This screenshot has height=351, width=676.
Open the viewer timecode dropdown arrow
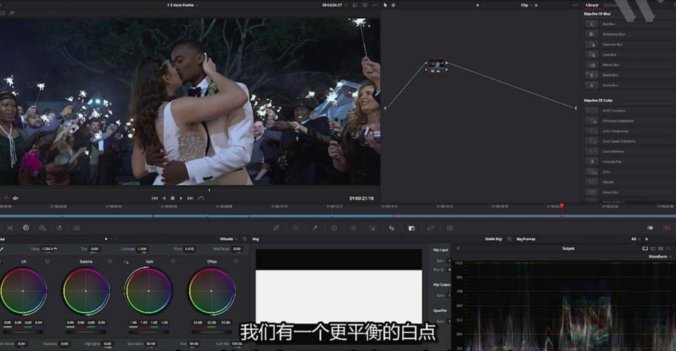[x=346, y=5]
